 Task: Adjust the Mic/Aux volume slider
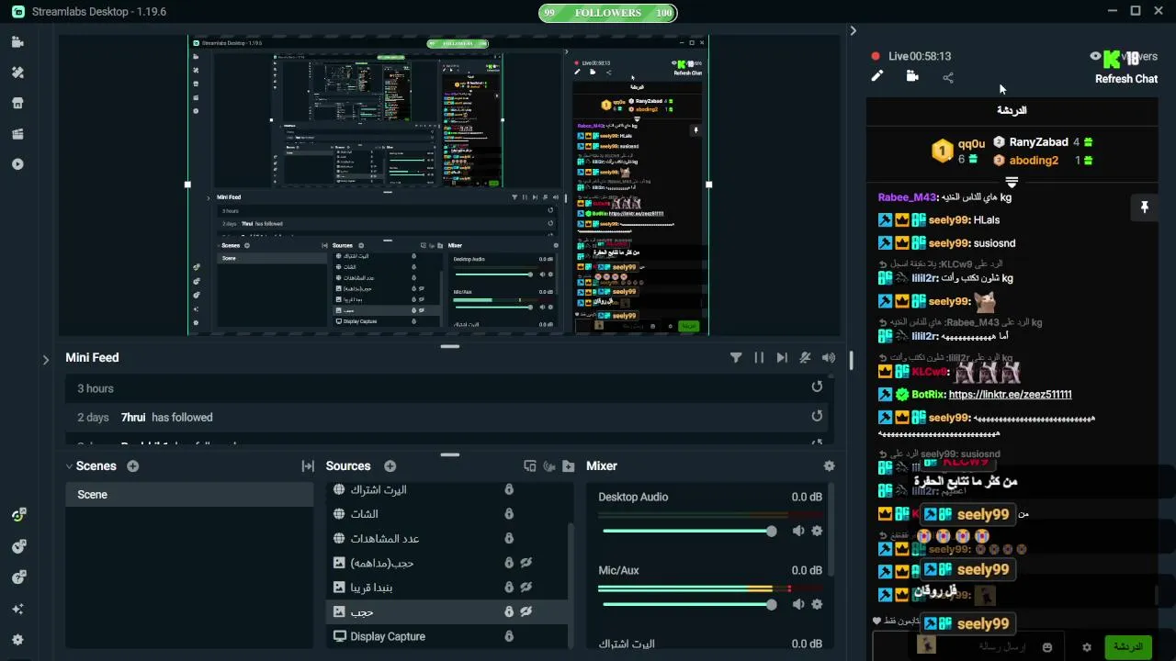(x=687, y=604)
